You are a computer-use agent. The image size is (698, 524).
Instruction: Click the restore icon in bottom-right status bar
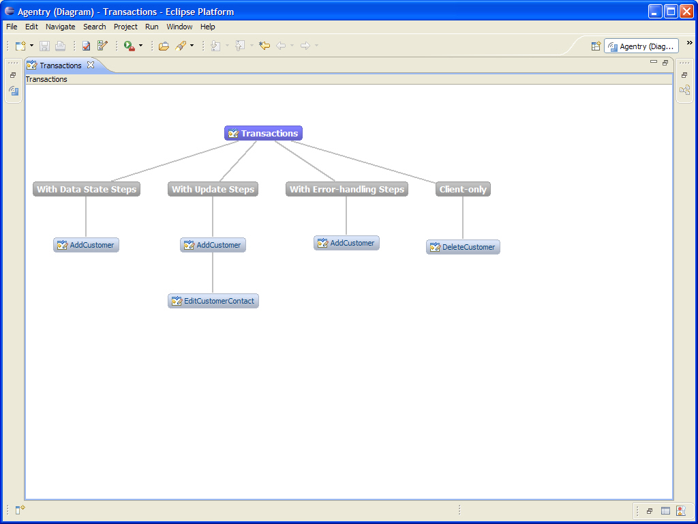pyautogui.click(x=650, y=511)
